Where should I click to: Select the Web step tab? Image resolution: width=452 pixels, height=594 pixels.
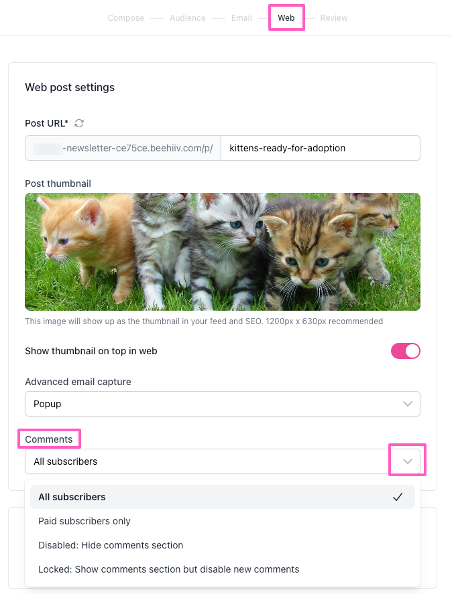click(x=286, y=18)
